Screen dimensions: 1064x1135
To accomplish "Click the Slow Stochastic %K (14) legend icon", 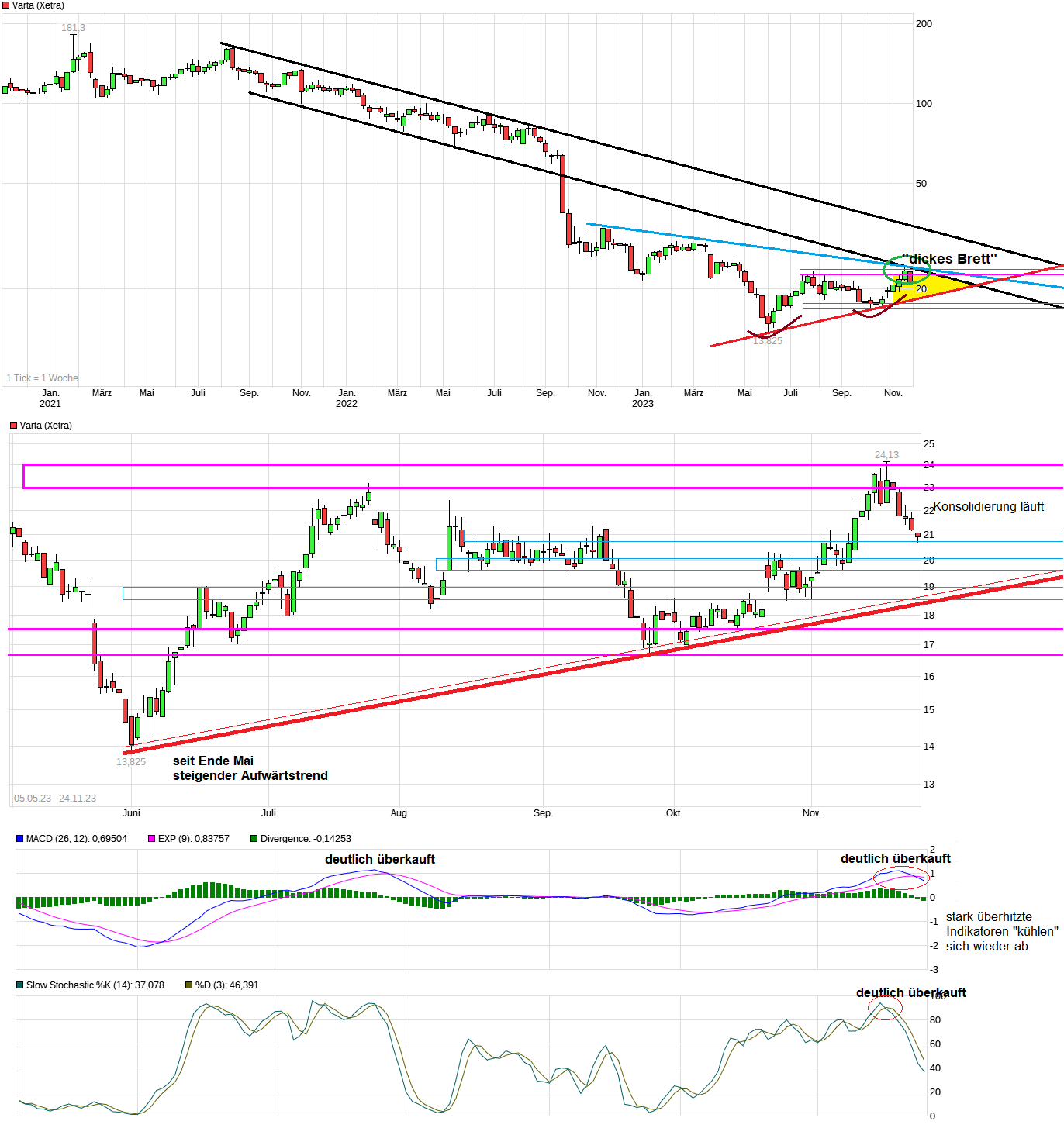I will coord(18,984).
